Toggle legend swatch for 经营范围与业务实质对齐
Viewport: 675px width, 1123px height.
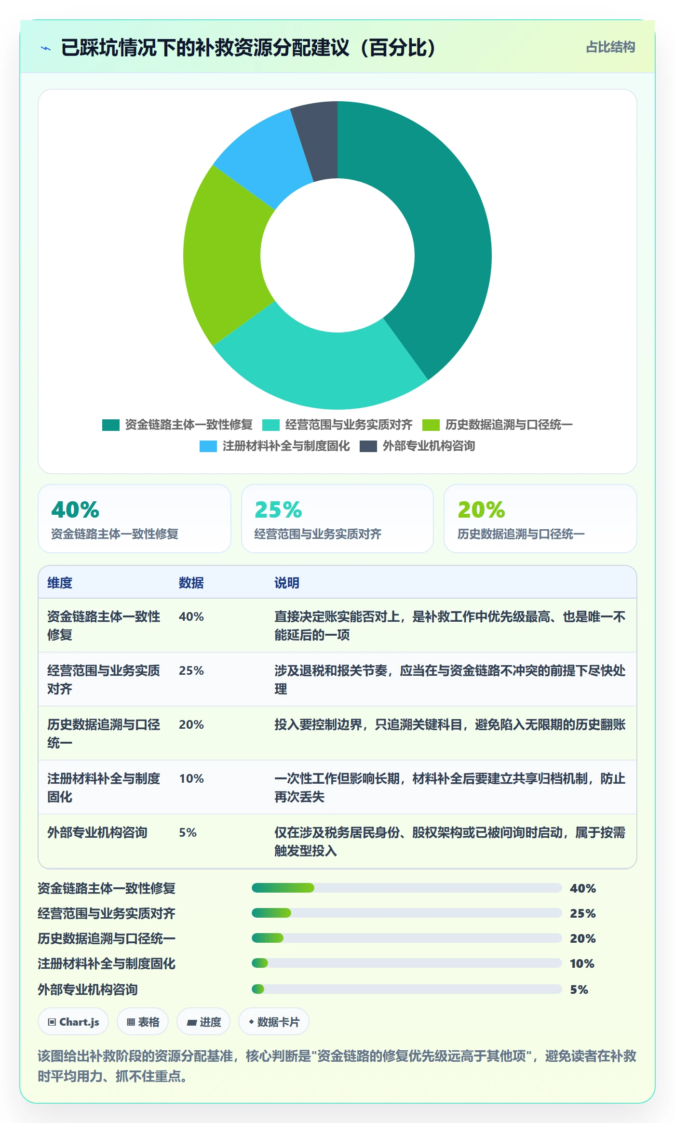(270, 425)
